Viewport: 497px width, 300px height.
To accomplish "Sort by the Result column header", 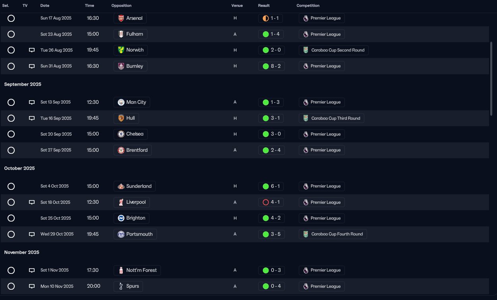I will click(264, 6).
